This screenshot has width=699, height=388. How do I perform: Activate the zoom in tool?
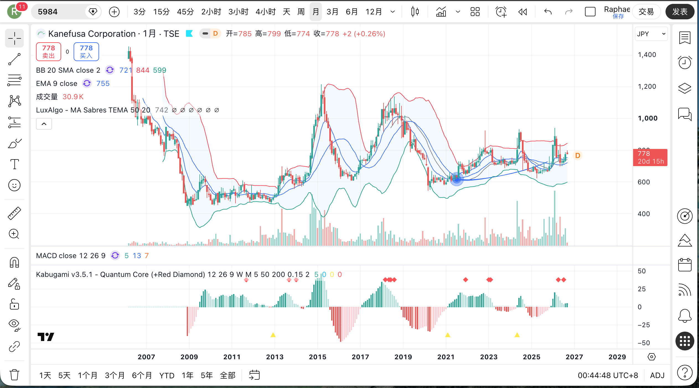point(14,234)
